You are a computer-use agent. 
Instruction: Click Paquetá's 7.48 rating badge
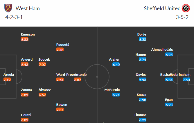point(60,50)
